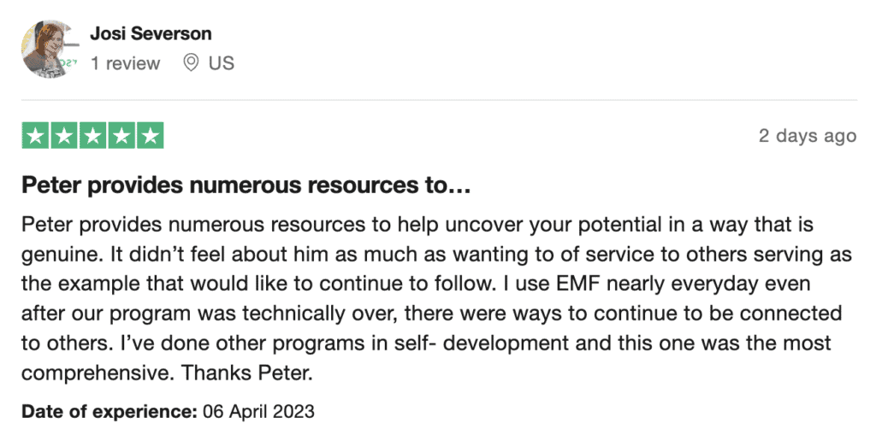Click the first green rating star
The image size is (876, 435).
[36, 135]
